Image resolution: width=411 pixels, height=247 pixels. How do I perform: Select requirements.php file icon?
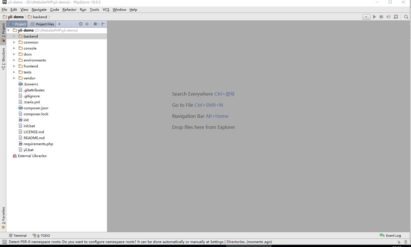tap(21, 144)
